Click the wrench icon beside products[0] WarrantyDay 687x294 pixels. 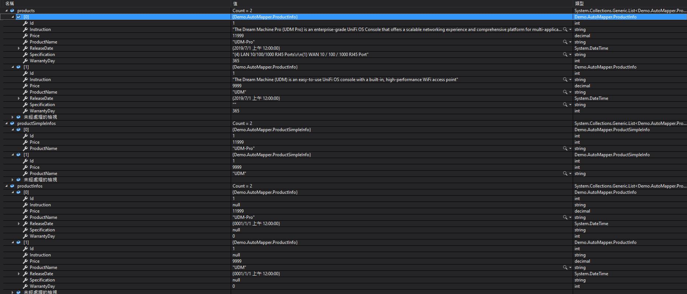(x=25, y=61)
